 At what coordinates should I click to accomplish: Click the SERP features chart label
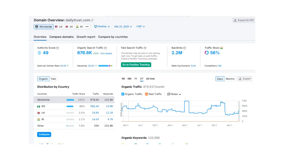click(121, 109)
